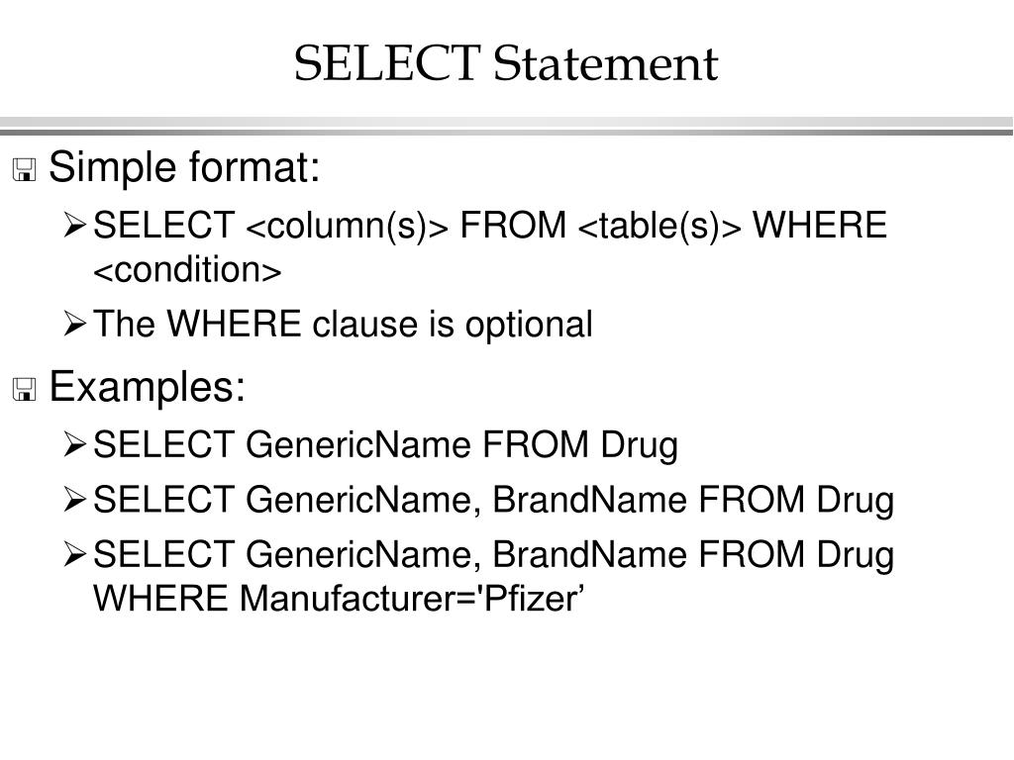Click the <table(s)> placeholder text

[659, 226]
